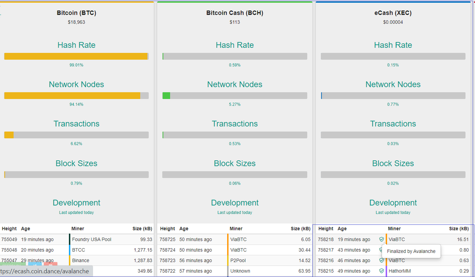Click block height 758215
475x277 pixels.
[326, 271]
